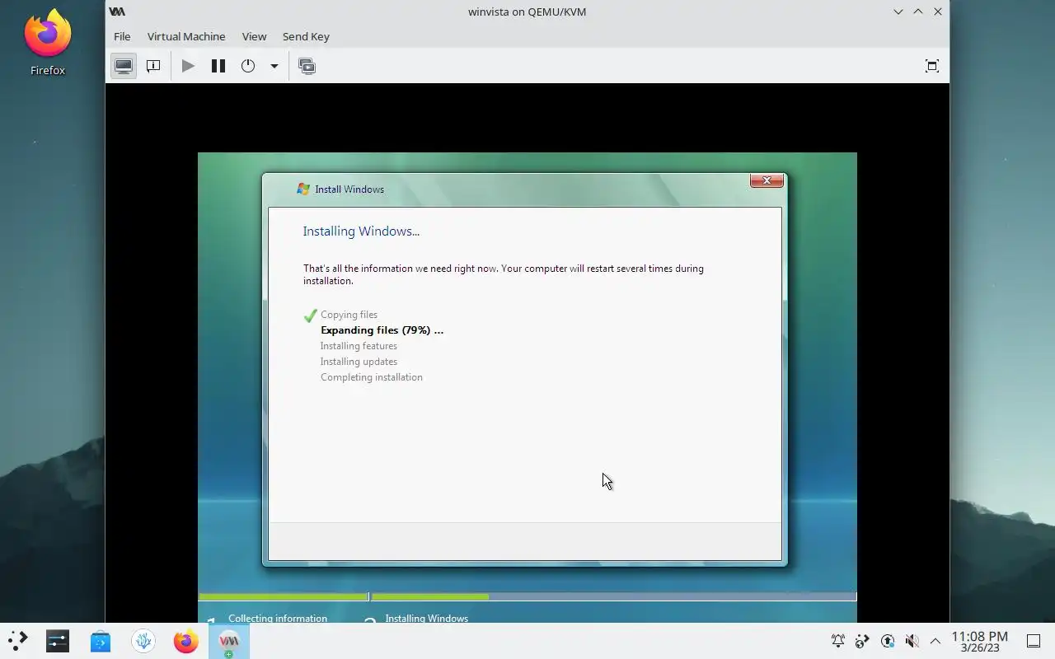Screen dimensions: 1055x659
Task: Close the Install Windows dialog
Action: tap(767, 180)
